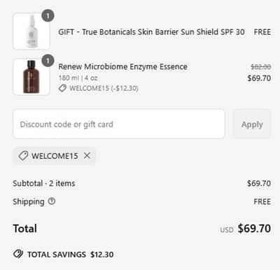
Task: Click the Renew Microbiome Enzyme Essence bottle thumbnail
Action: (x=31, y=77)
